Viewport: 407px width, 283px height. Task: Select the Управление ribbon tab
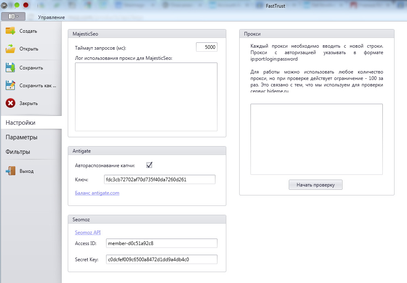point(51,17)
